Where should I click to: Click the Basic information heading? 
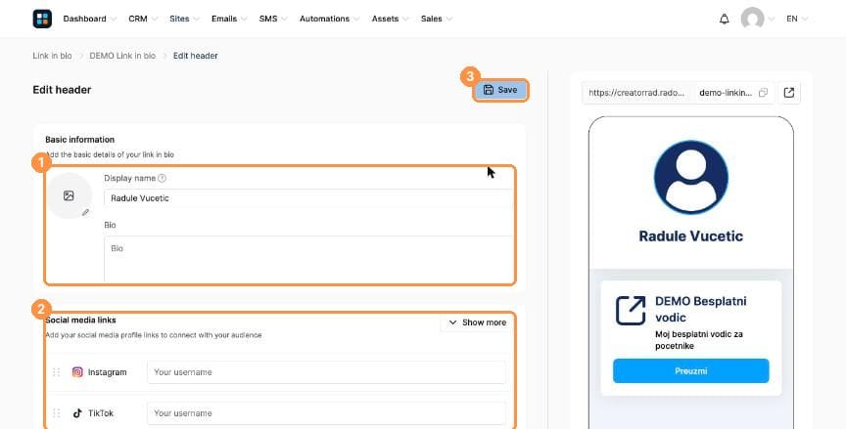click(x=80, y=140)
